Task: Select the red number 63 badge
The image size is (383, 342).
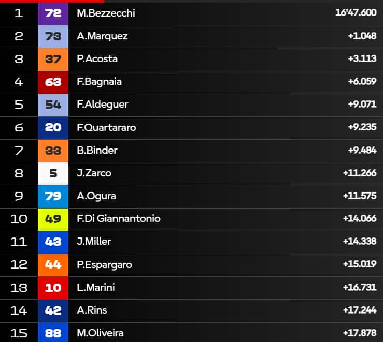Action: [53, 82]
